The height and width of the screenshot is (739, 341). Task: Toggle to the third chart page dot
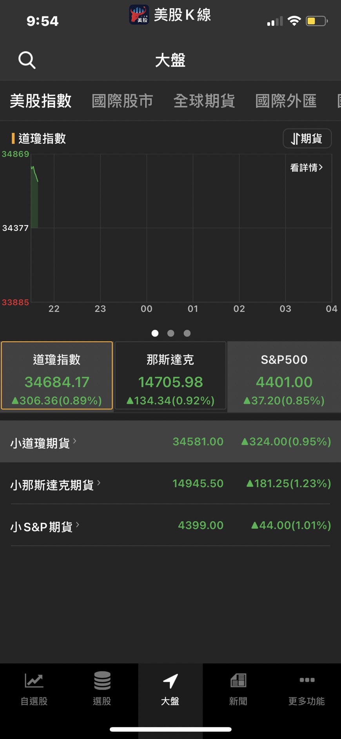click(x=187, y=333)
